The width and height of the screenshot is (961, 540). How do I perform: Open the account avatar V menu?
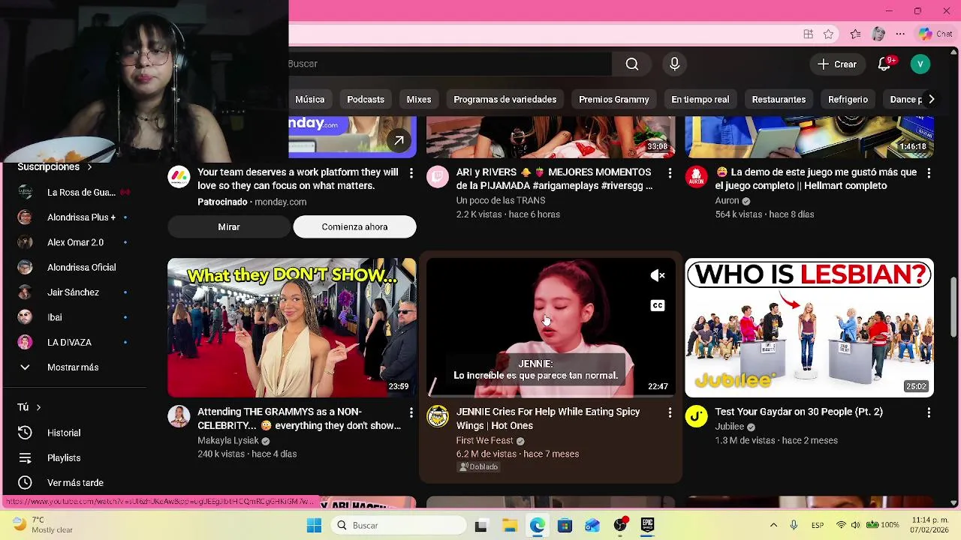(920, 64)
